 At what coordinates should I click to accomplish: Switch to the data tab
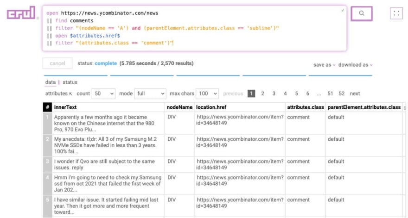[50, 82]
